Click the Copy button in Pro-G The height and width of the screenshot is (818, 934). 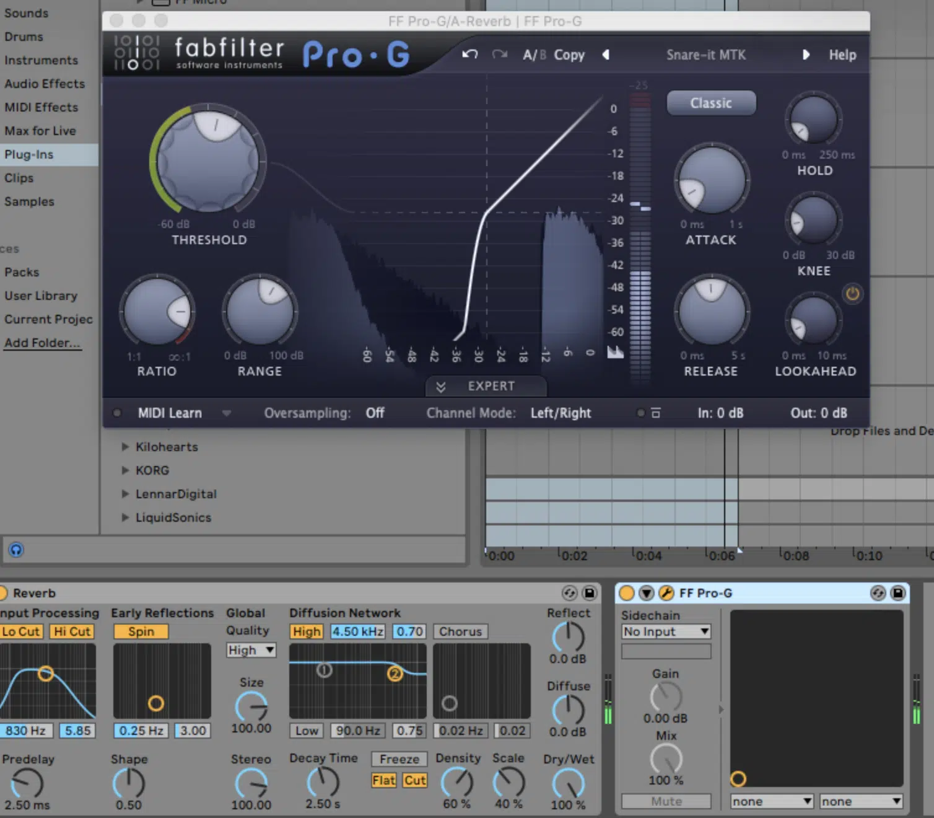coord(569,55)
